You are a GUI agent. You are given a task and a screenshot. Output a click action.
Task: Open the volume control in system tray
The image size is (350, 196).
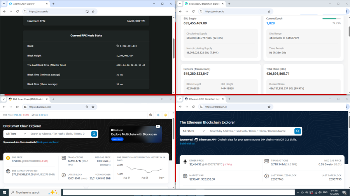click(x=320, y=193)
